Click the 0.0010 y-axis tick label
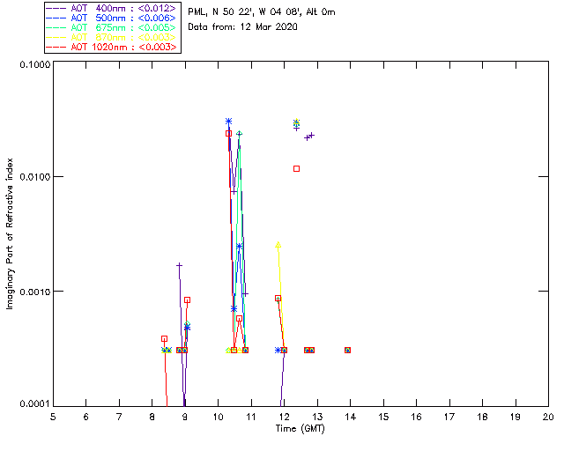This screenshot has height=451, width=564. tap(34, 292)
